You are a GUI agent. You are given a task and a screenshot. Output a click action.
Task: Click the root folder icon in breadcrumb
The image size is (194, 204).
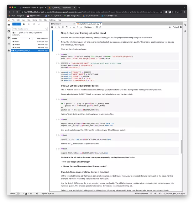[13, 33]
